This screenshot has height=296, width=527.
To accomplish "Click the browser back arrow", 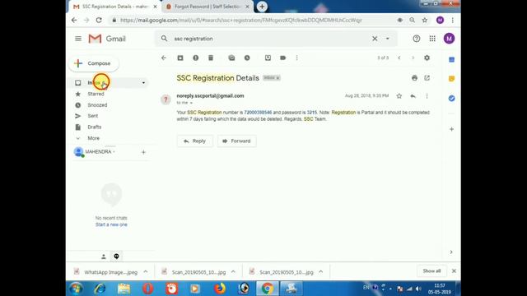I will point(74,20).
